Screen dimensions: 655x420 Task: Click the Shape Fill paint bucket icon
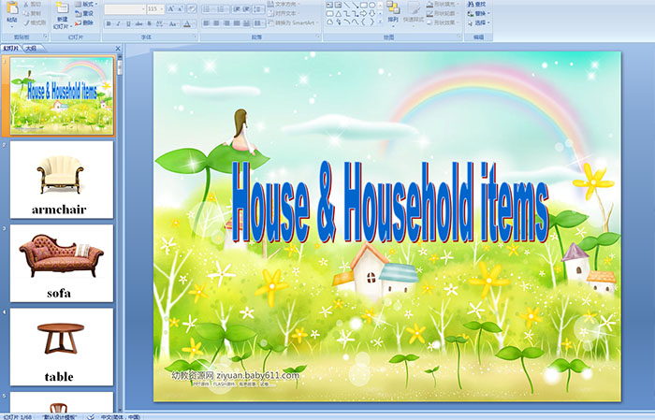[429, 4]
